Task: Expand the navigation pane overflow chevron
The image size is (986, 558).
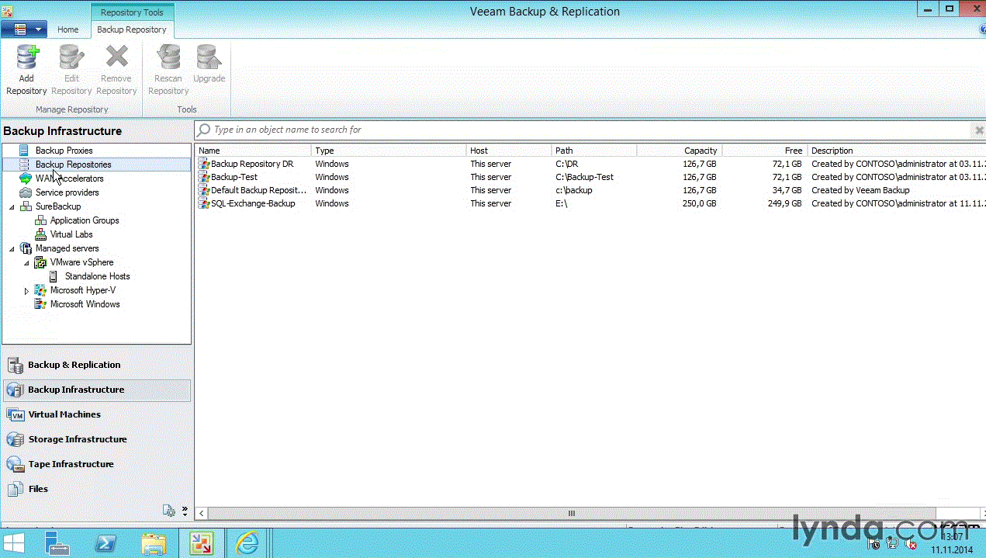Action: 185,510
